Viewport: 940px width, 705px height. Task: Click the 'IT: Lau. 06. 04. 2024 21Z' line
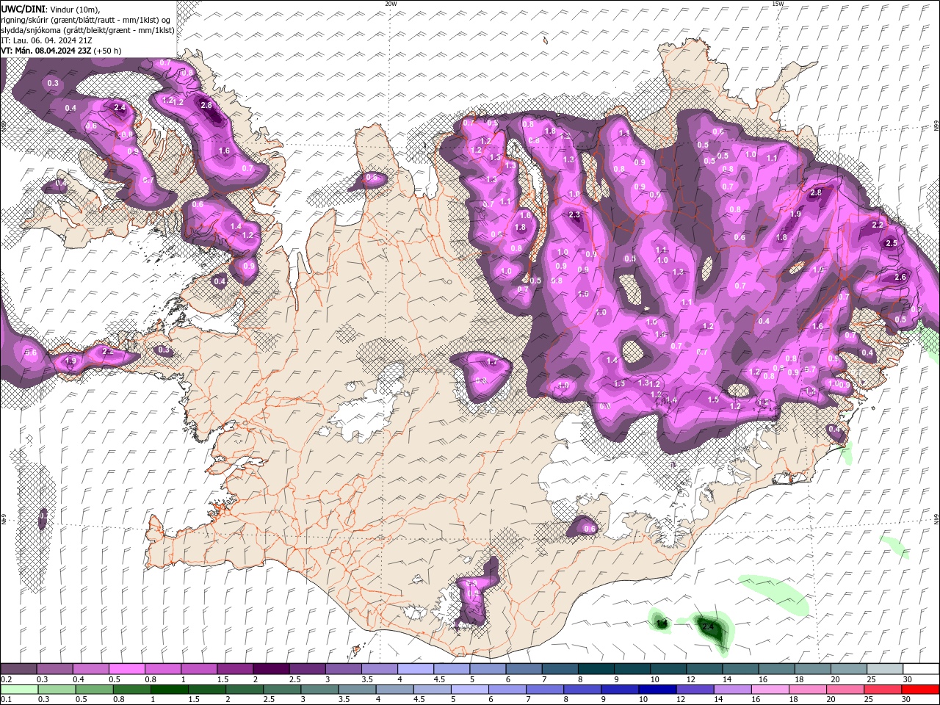click(48, 40)
